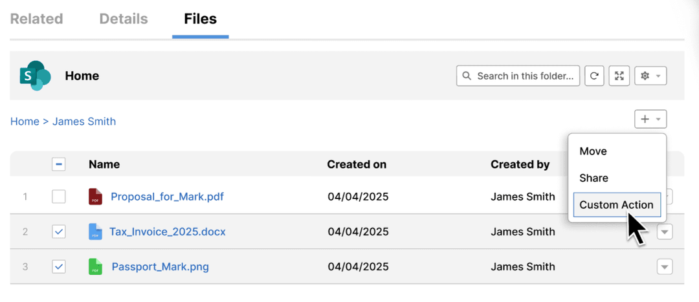Click James Smith in the Proposal_for_Mark.pdf row
The width and height of the screenshot is (699, 302).
coord(523,197)
